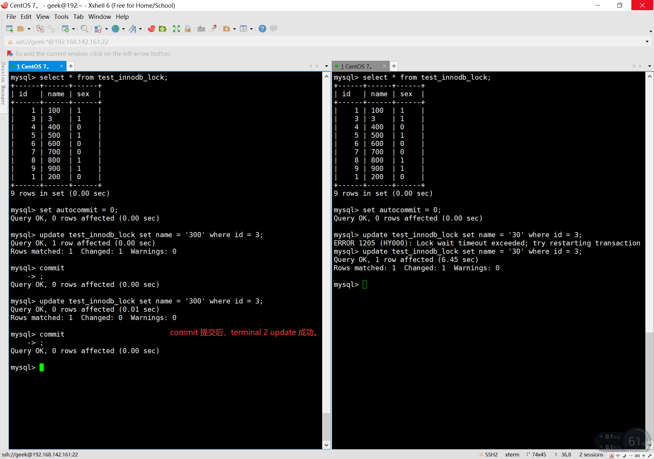Close the right pane CentOS 7 tab
654x459 pixels.
pyautogui.click(x=384, y=66)
